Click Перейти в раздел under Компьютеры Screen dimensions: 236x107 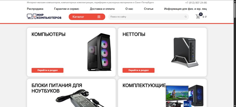pos(47,70)
